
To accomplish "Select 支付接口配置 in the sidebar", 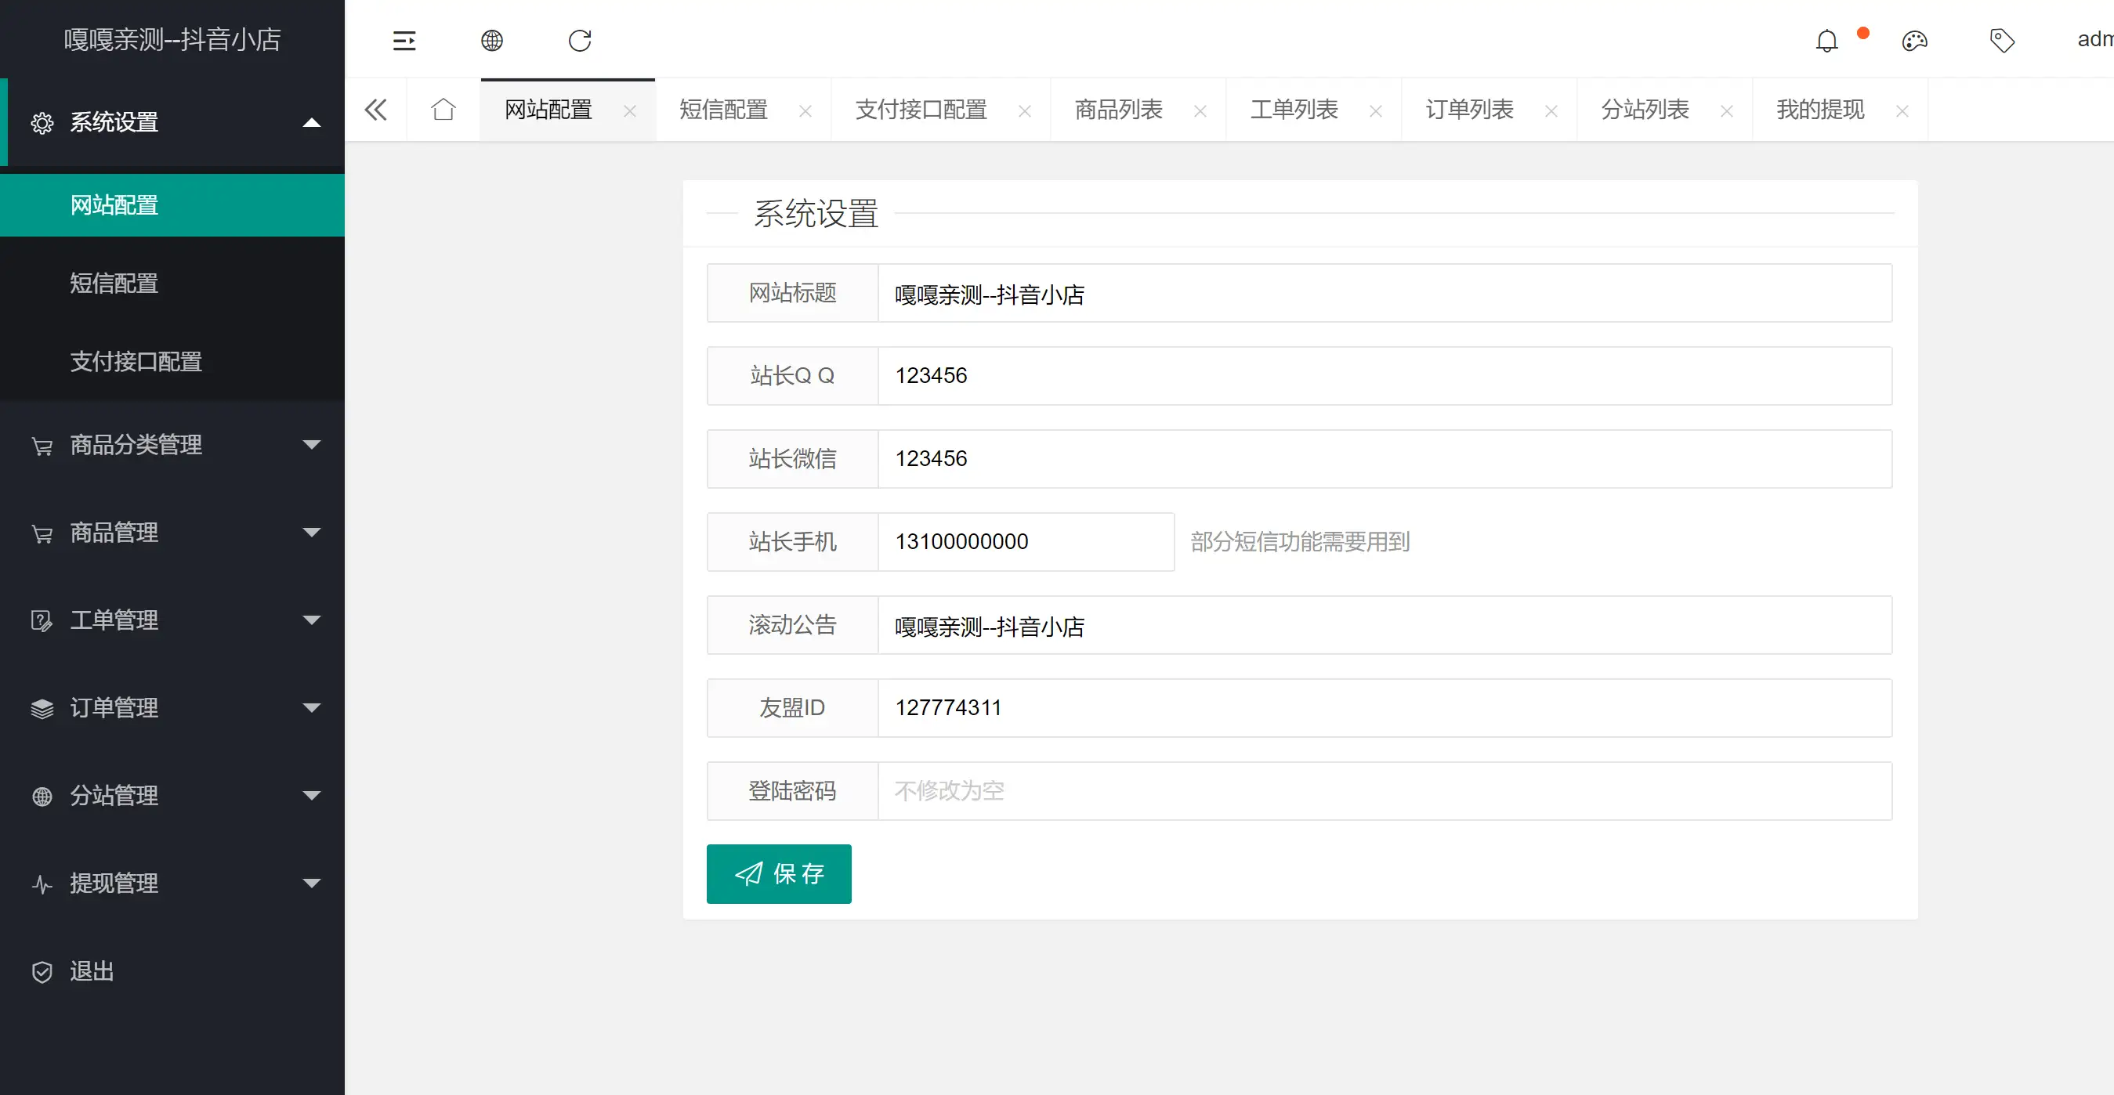I will pos(136,362).
